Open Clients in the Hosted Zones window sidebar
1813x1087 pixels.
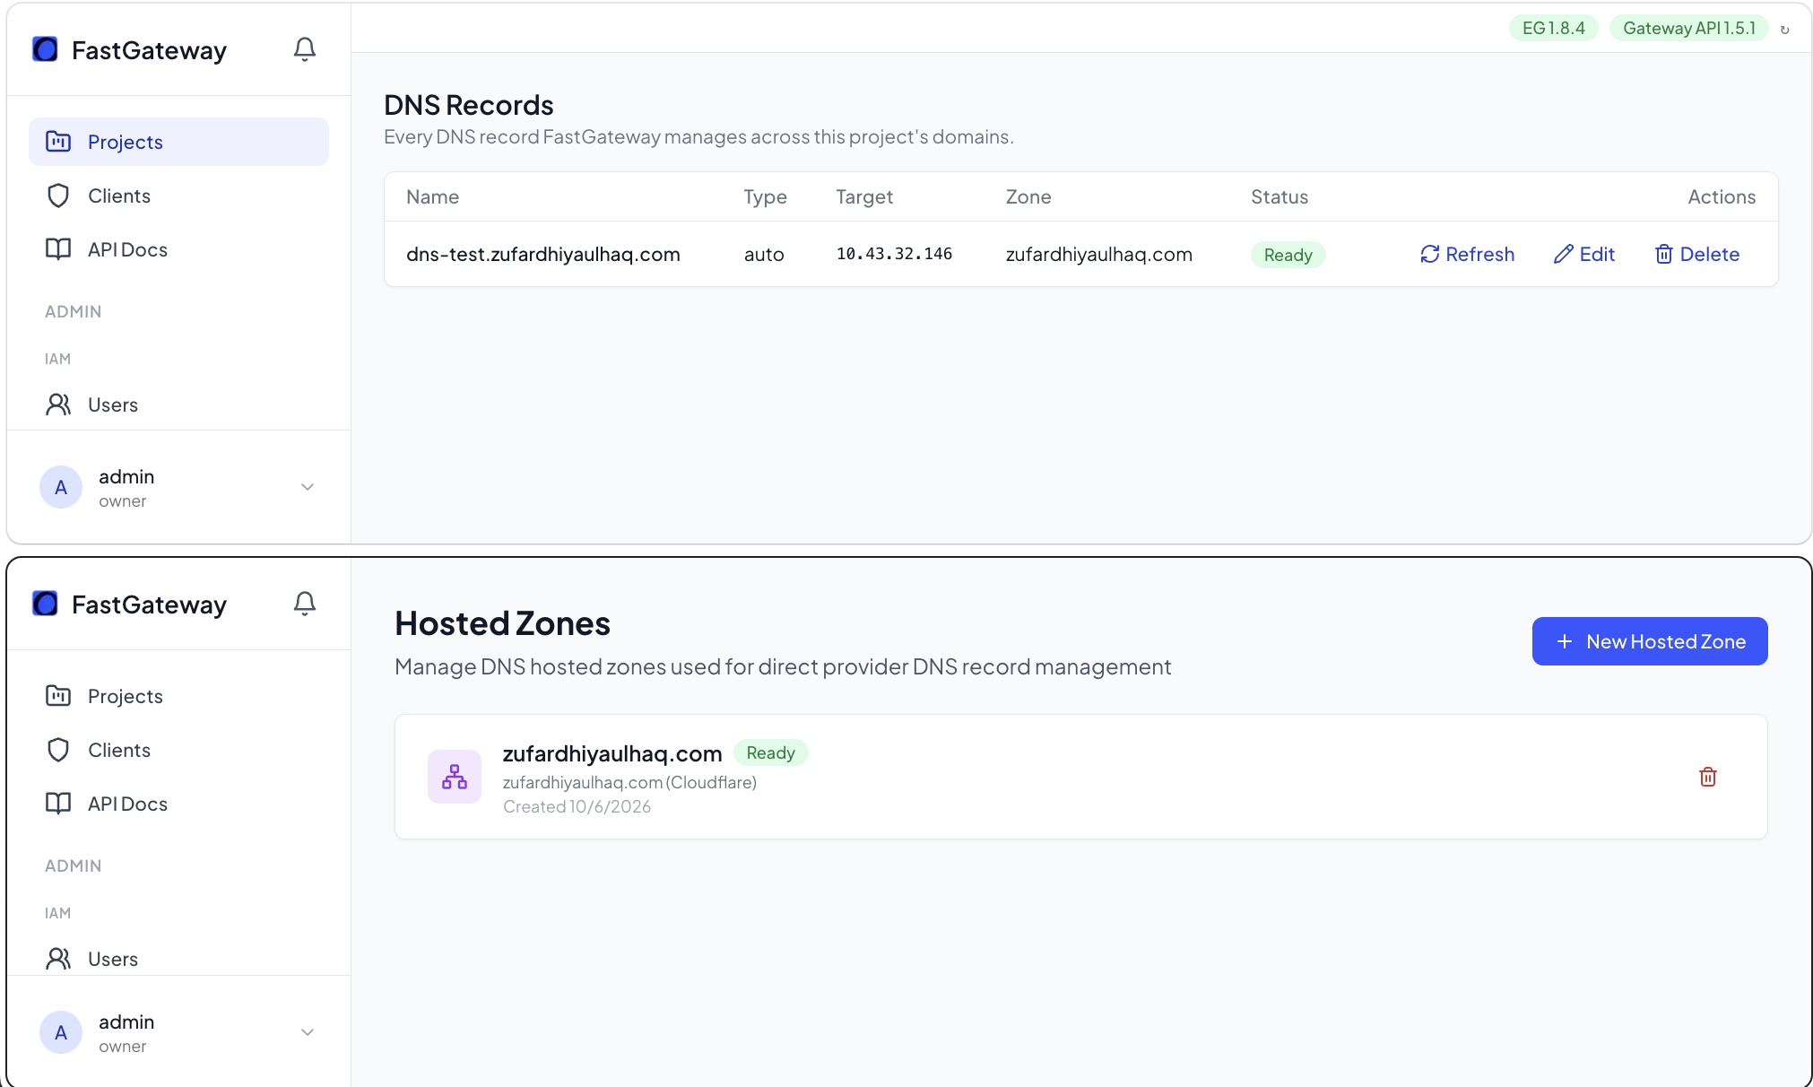point(178,750)
